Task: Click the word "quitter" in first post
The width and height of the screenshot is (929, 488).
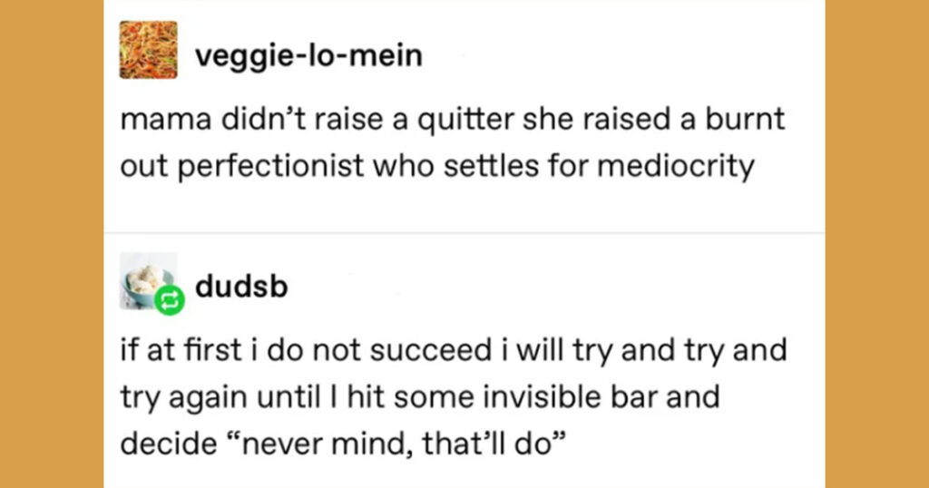Action: (x=465, y=119)
